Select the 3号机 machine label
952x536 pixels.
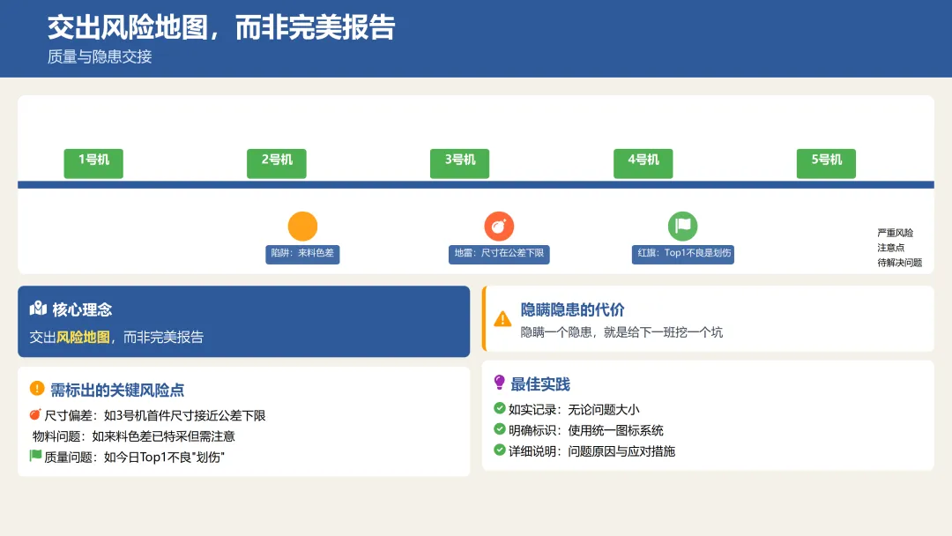[459, 163]
